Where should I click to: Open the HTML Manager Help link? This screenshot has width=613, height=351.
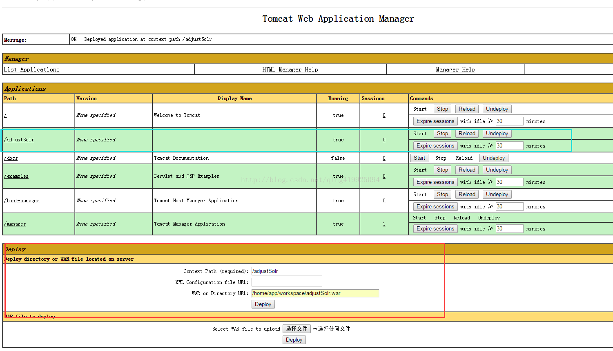tap(290, 69)
